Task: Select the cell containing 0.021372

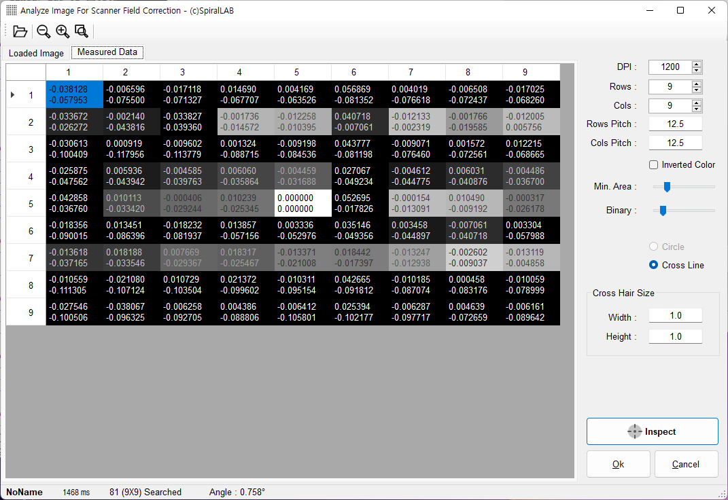Action: pos(245,285)
